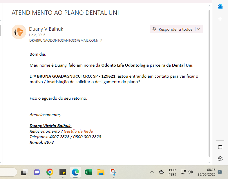Click signature name Duany Vitória Balhuk
Screen dimensions: 228x179
coord(50,126)
